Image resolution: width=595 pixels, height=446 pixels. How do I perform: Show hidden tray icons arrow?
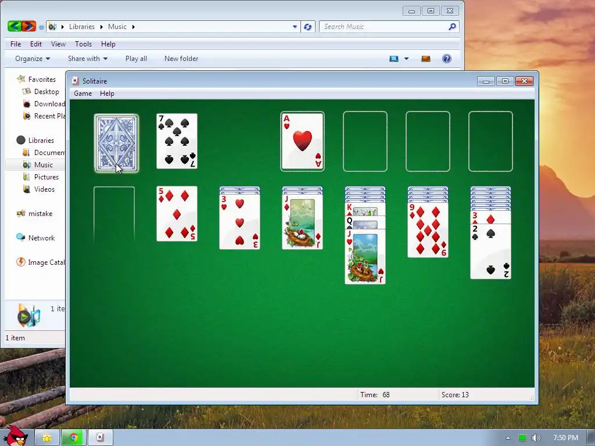[x=508, y=438]
